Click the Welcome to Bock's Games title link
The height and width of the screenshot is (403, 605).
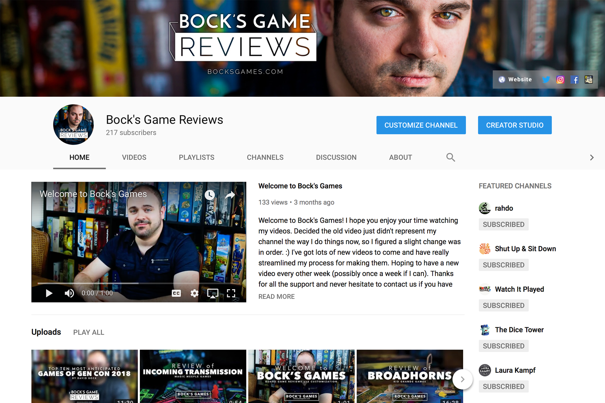[x=300, y=186]
